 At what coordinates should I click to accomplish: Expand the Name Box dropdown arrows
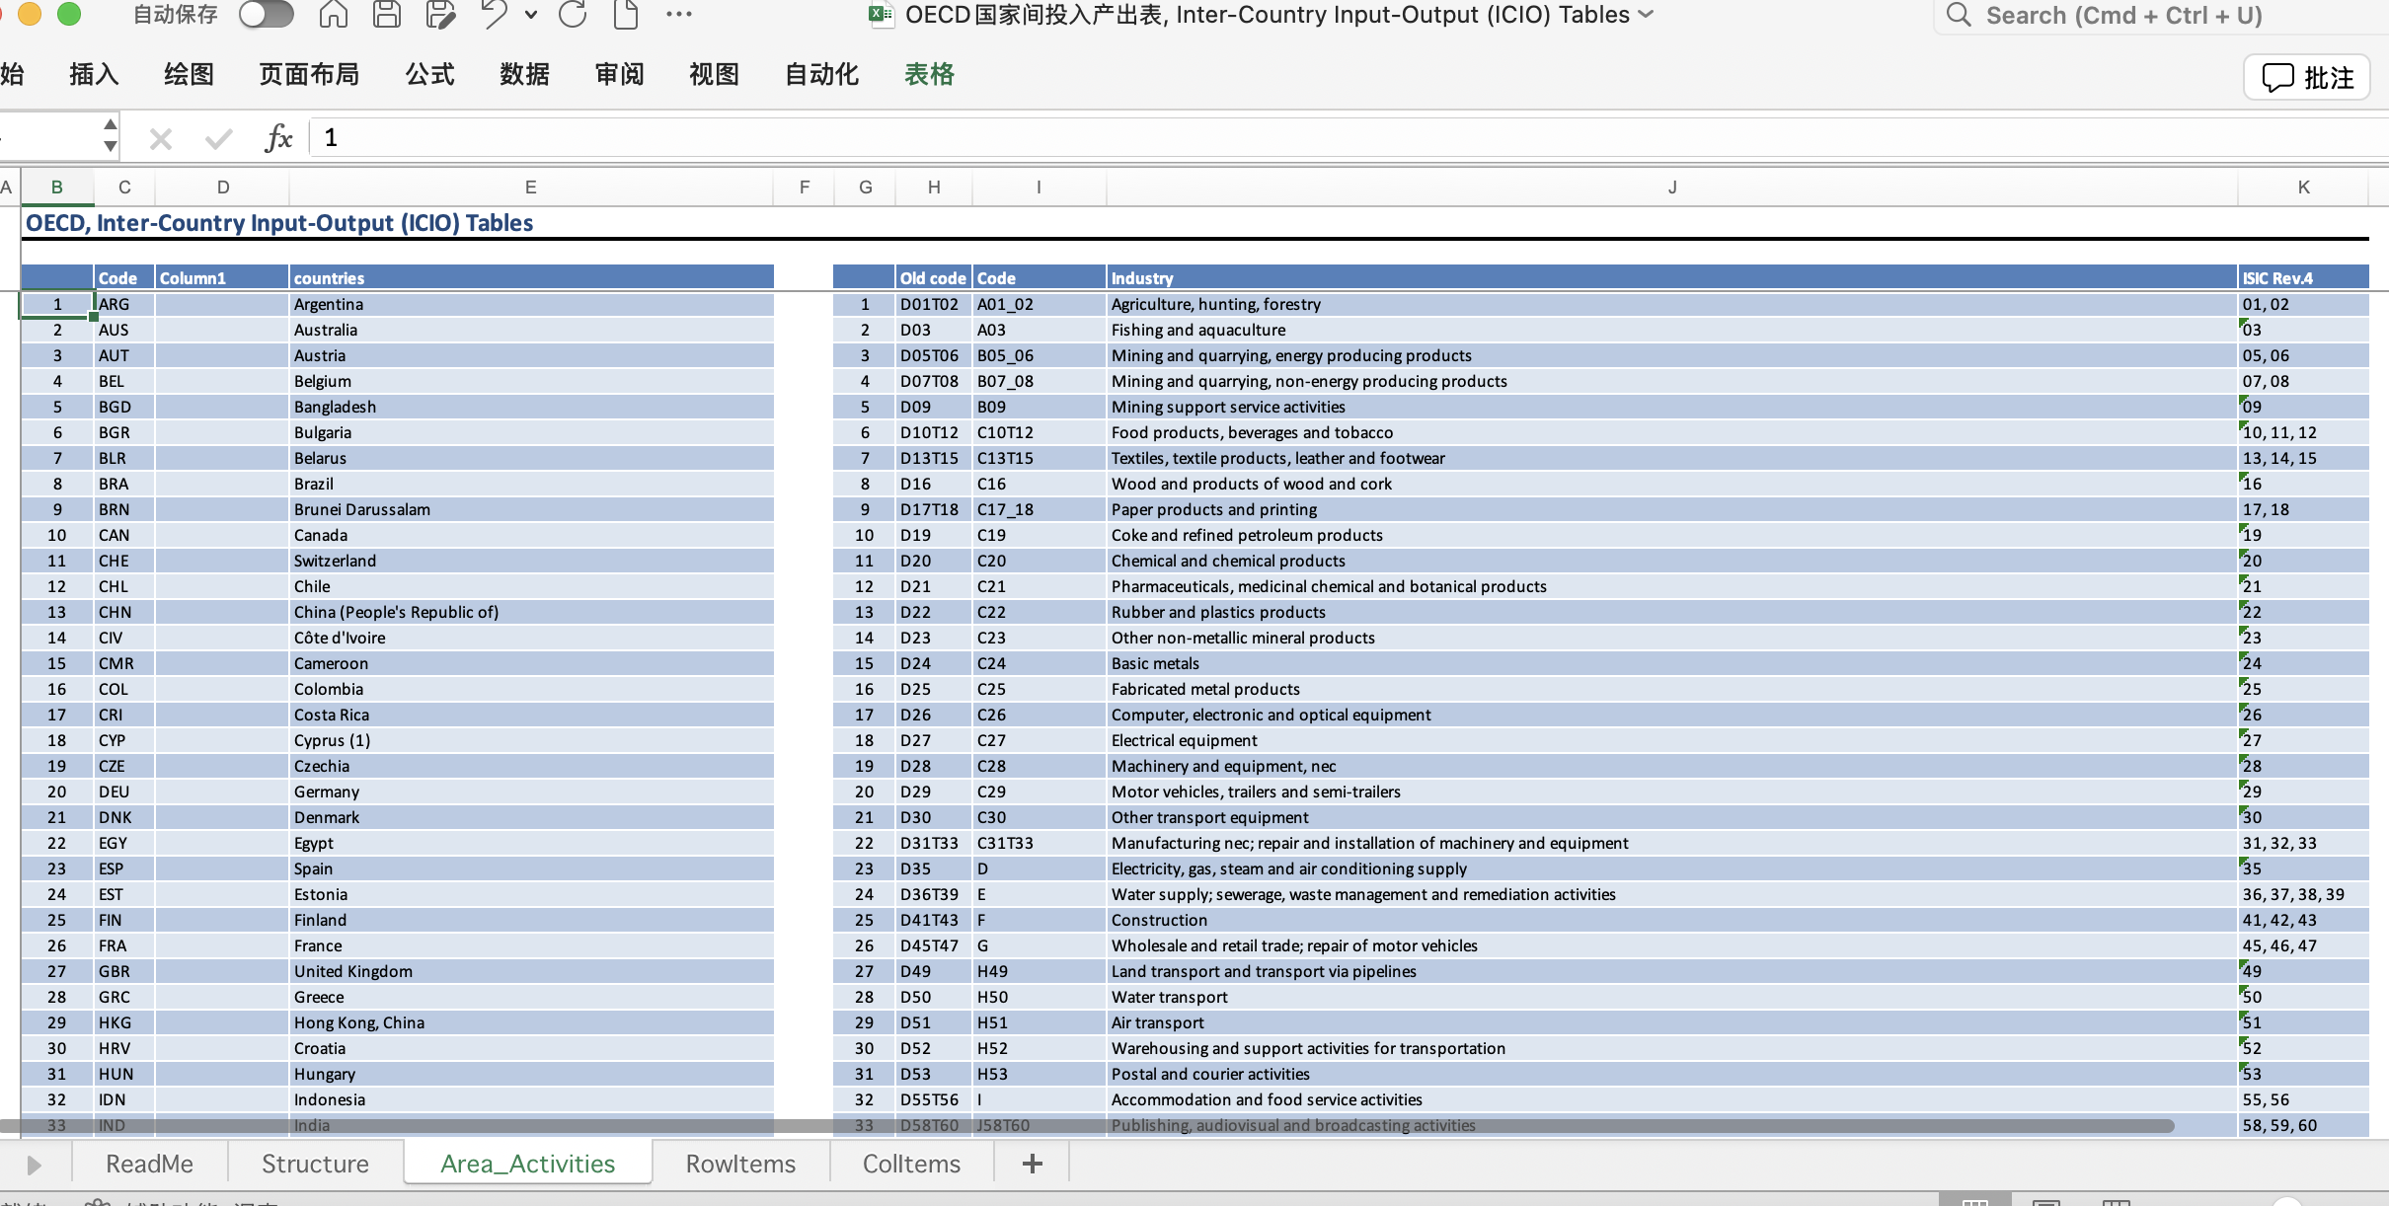click(x=110, y=135)
